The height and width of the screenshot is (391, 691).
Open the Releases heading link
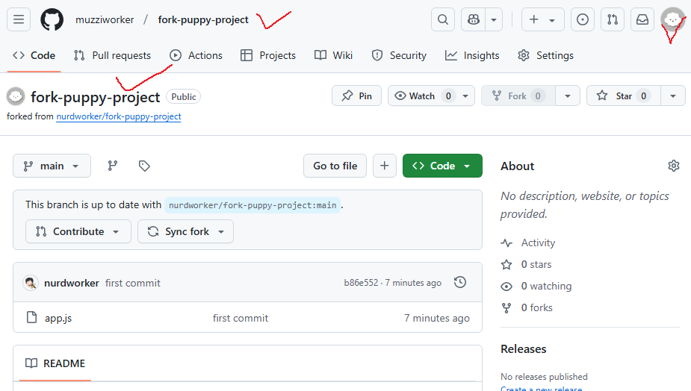click(524, 348)
